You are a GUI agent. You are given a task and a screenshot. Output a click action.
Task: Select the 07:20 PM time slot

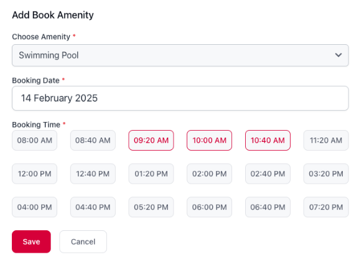tap(326, 207)
